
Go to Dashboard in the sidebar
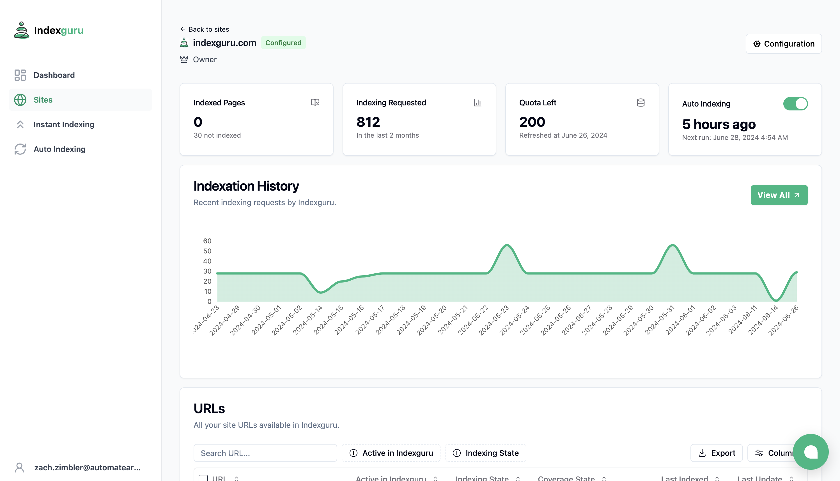click(54, 75)
